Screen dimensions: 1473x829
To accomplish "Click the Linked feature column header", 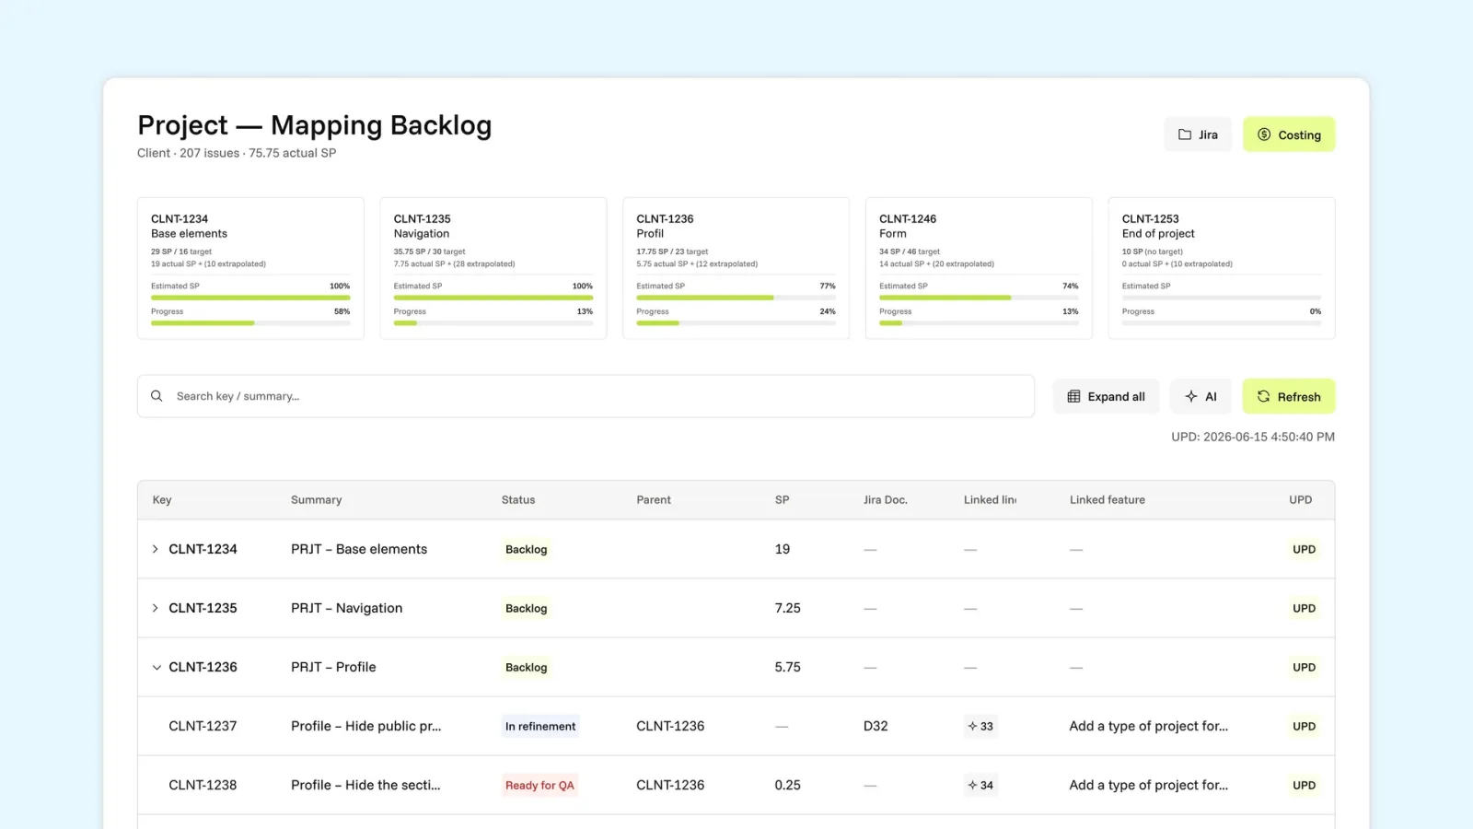I will [x=1108, y=500].
